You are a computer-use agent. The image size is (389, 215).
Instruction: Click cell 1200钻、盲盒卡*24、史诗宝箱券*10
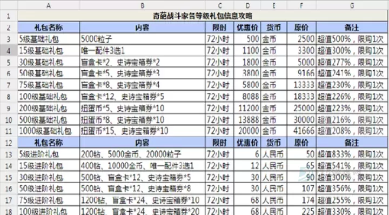(x=143, y=200)
